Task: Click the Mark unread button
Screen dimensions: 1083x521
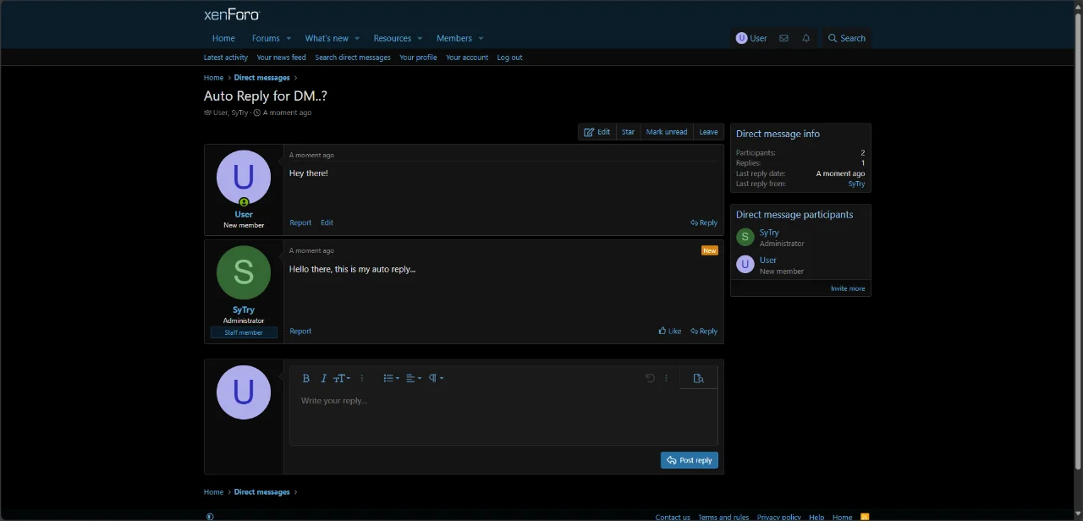Action: [667, 132]
